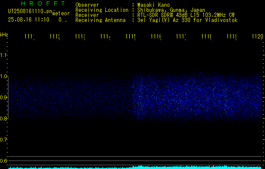265x169 pixels.
Task: Select the filename UT2508161110 text
Action: pyautogui.click(x=30, y=11)
